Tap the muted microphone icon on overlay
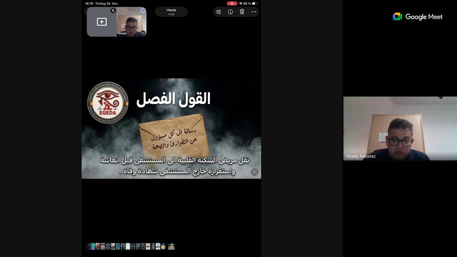Viewport: 457px width, 257px height. point(113,10)
